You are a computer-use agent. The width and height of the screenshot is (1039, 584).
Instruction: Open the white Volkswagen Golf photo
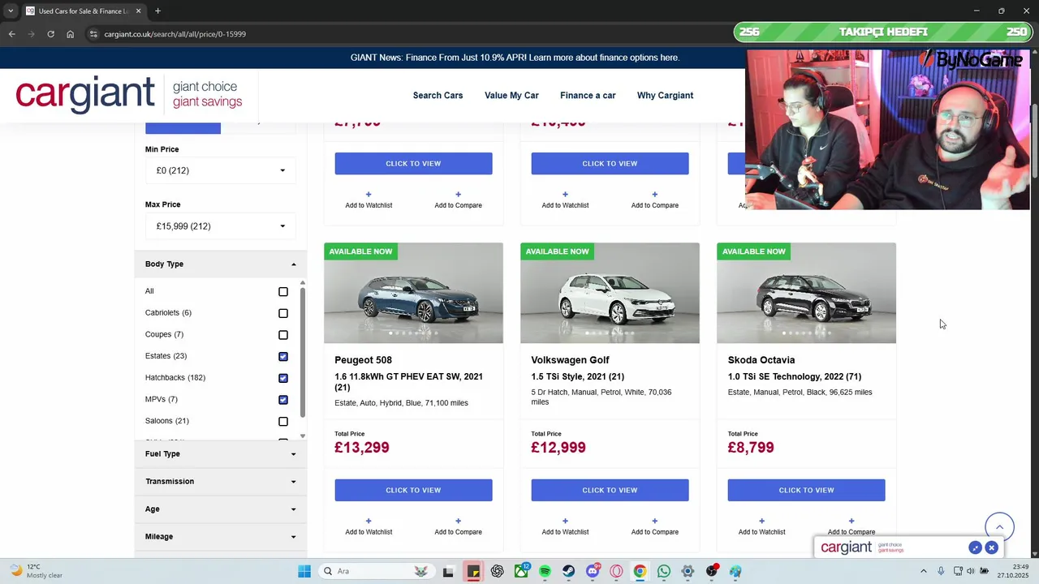610,293
